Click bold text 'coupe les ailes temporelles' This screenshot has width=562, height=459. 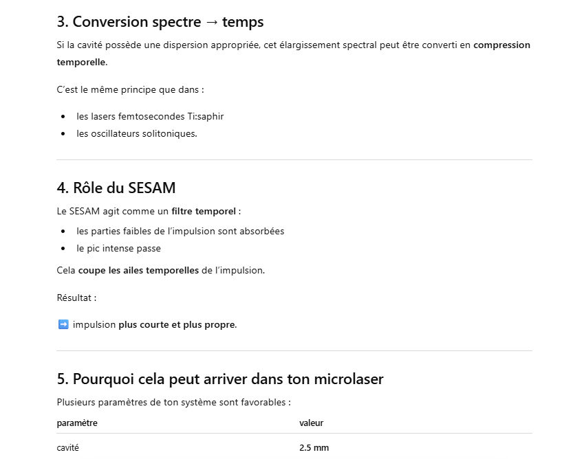(x=138, y=270)
